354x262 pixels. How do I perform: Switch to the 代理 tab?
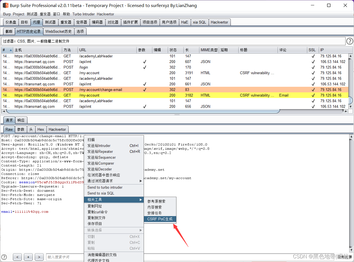(36, 22)
